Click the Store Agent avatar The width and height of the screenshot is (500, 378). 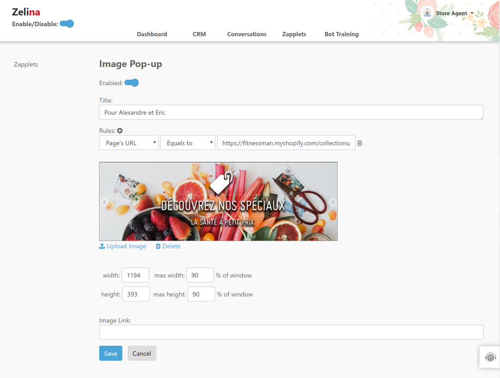(x=427, y=13)
